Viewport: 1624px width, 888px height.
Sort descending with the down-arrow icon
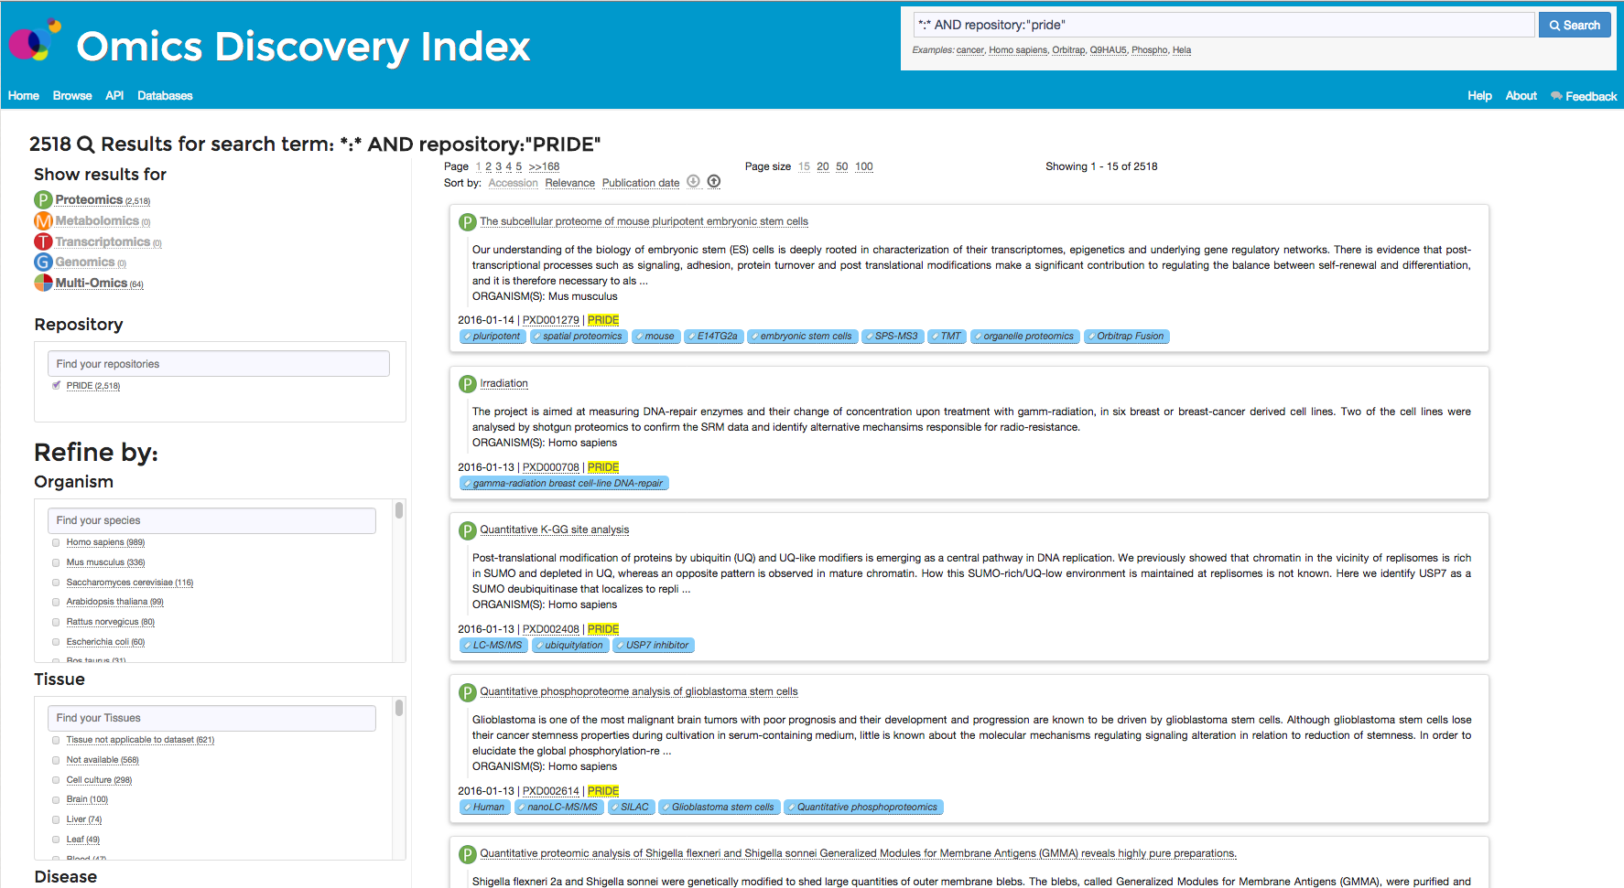tap(694, 181)
